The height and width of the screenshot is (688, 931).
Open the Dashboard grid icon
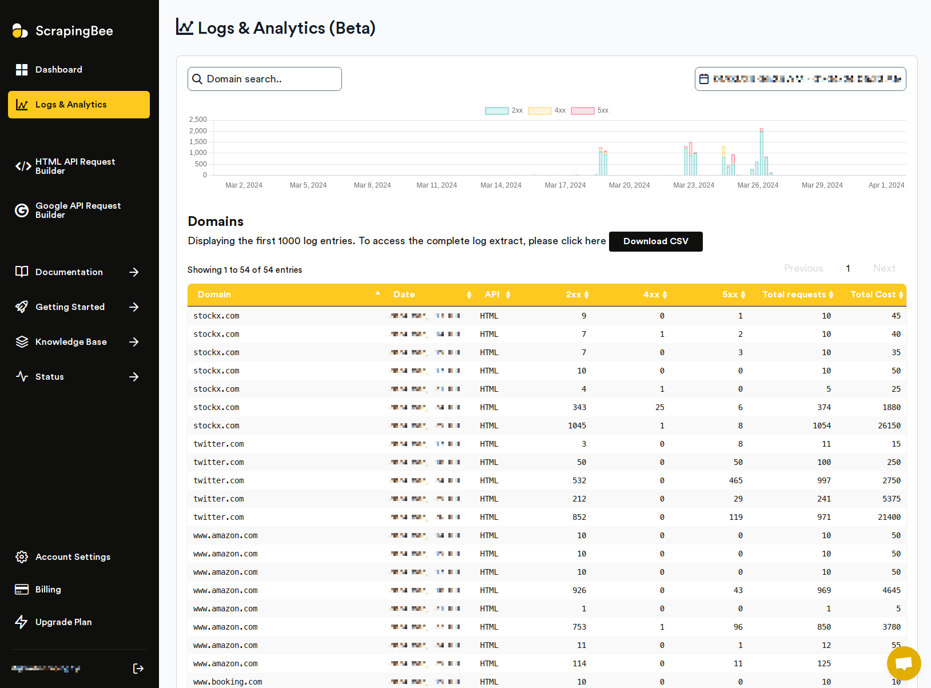[x=22, y=70]
